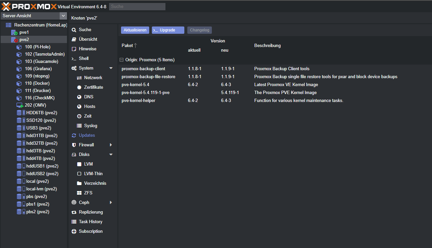Image resolution: width=432 pixels, height=248 pixels.
Task: Click the grid icon for ZFS
Action: click(x=79, y=193)
